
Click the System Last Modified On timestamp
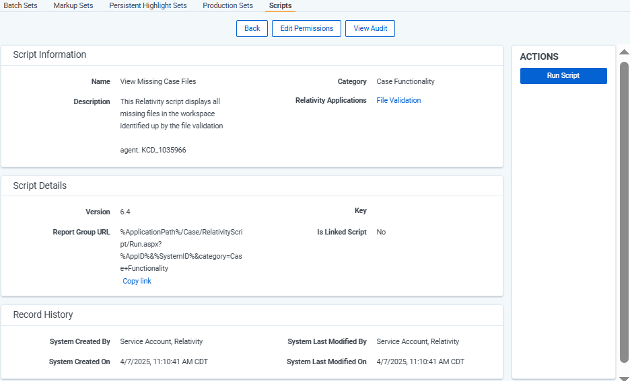420,362
